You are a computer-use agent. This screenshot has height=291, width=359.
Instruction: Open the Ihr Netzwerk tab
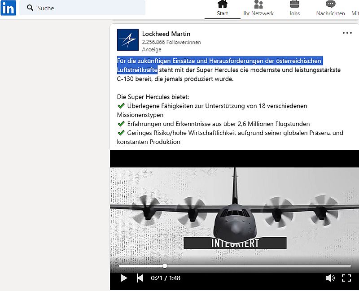pyautogui.click(x=258, y=9)
